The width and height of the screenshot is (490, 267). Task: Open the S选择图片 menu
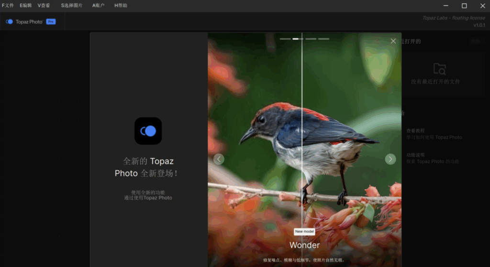(72, 5)
